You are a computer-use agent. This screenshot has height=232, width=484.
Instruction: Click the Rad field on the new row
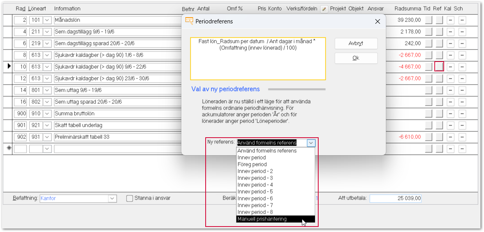20,149
